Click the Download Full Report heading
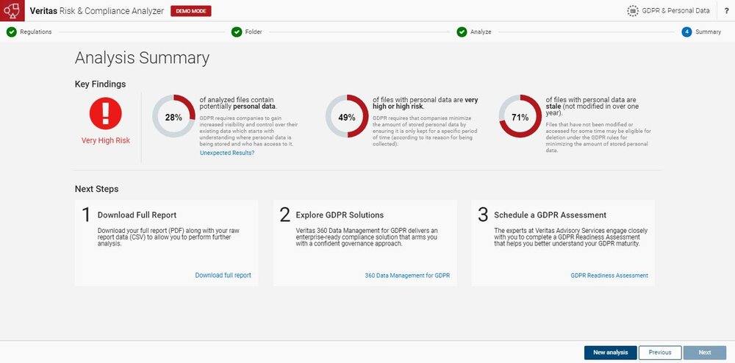The width and height of the screenshot is (735, 363). point(137,215)
